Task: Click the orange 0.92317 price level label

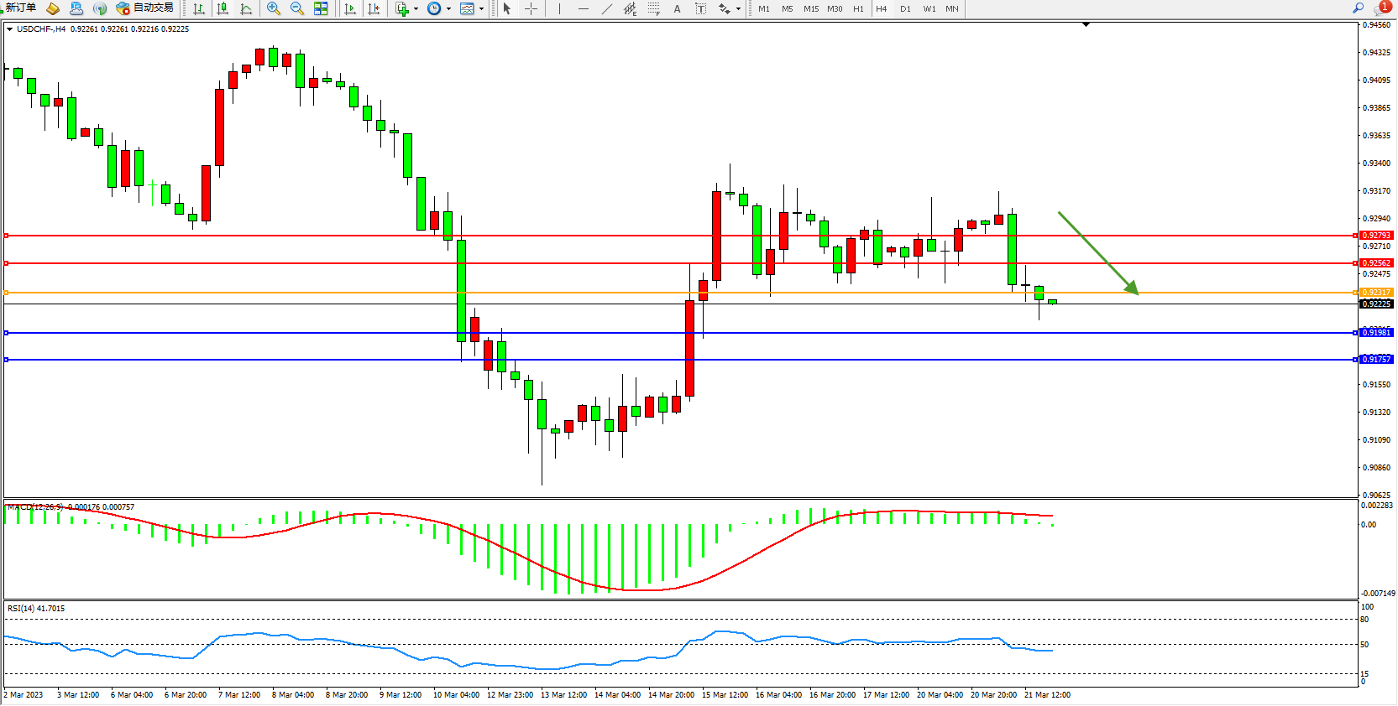Action: 1376,293
